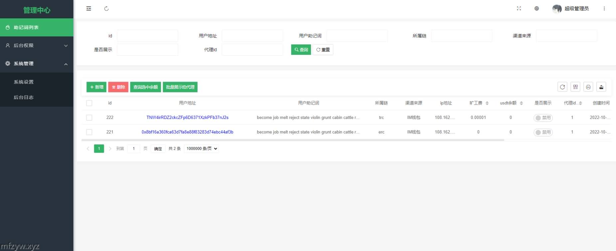616x251 pixels.
Task: Open the TNW4irRDZ2ckc wallet address link
Action: click(x=187, y=118)
